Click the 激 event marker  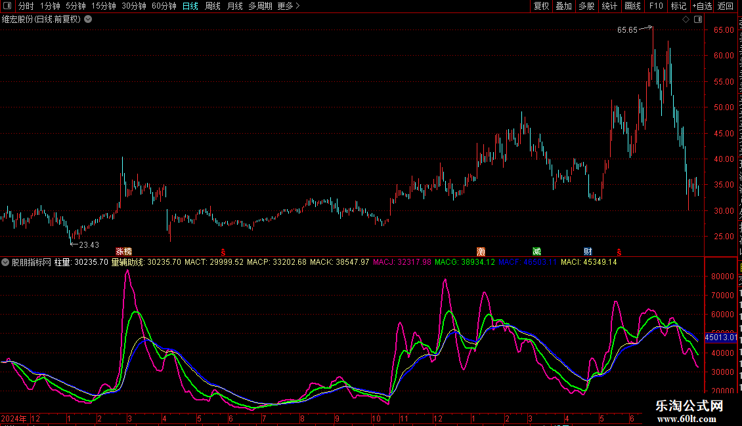click(481, 252)
